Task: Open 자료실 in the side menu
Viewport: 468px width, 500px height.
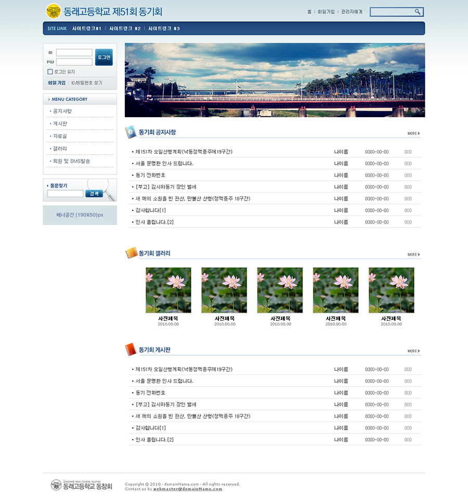Action: pos(60,136)
